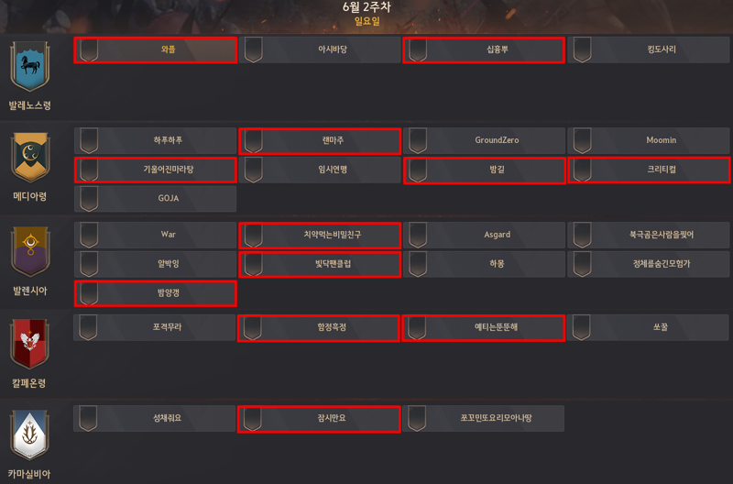Click the 일요일 day label
The image size is (733, 484).
coord(367,21)
